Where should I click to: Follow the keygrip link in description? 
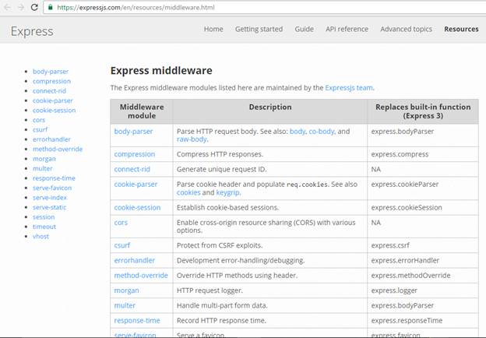227,192
